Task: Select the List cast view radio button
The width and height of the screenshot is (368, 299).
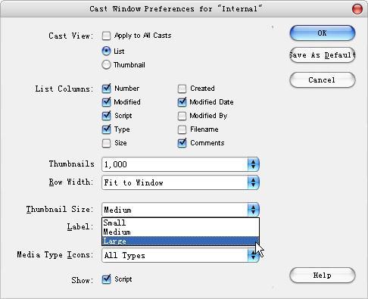Action: [106, 51]
